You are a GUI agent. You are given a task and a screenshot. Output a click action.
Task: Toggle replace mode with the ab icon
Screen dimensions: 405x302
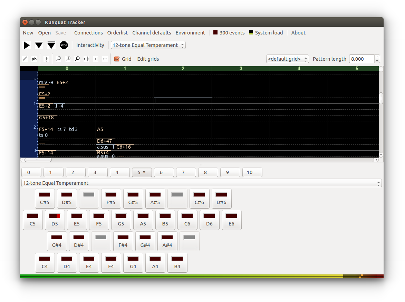pos(34,59)
